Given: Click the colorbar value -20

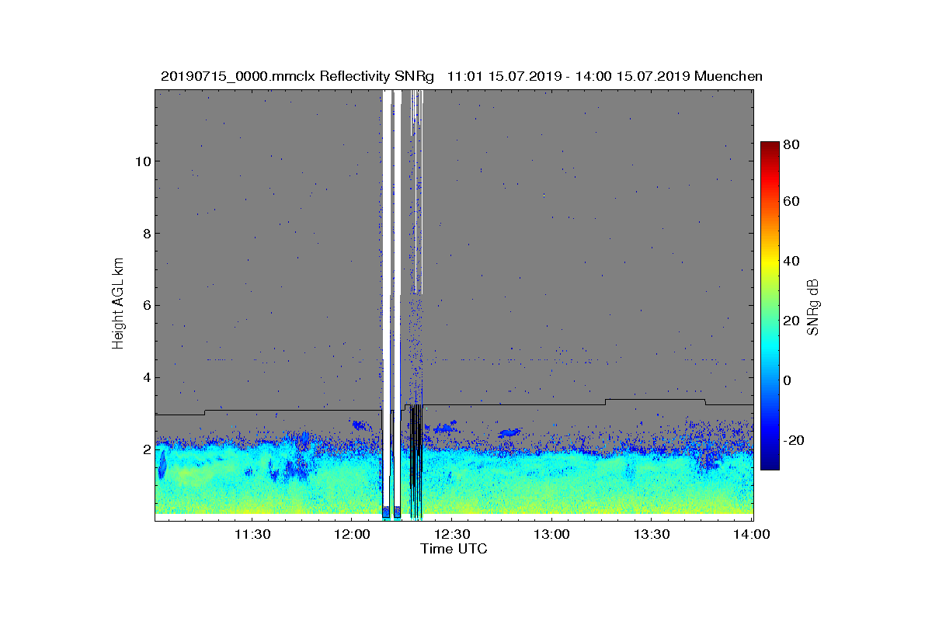Looking at the screenshot, I should [795, 440].
